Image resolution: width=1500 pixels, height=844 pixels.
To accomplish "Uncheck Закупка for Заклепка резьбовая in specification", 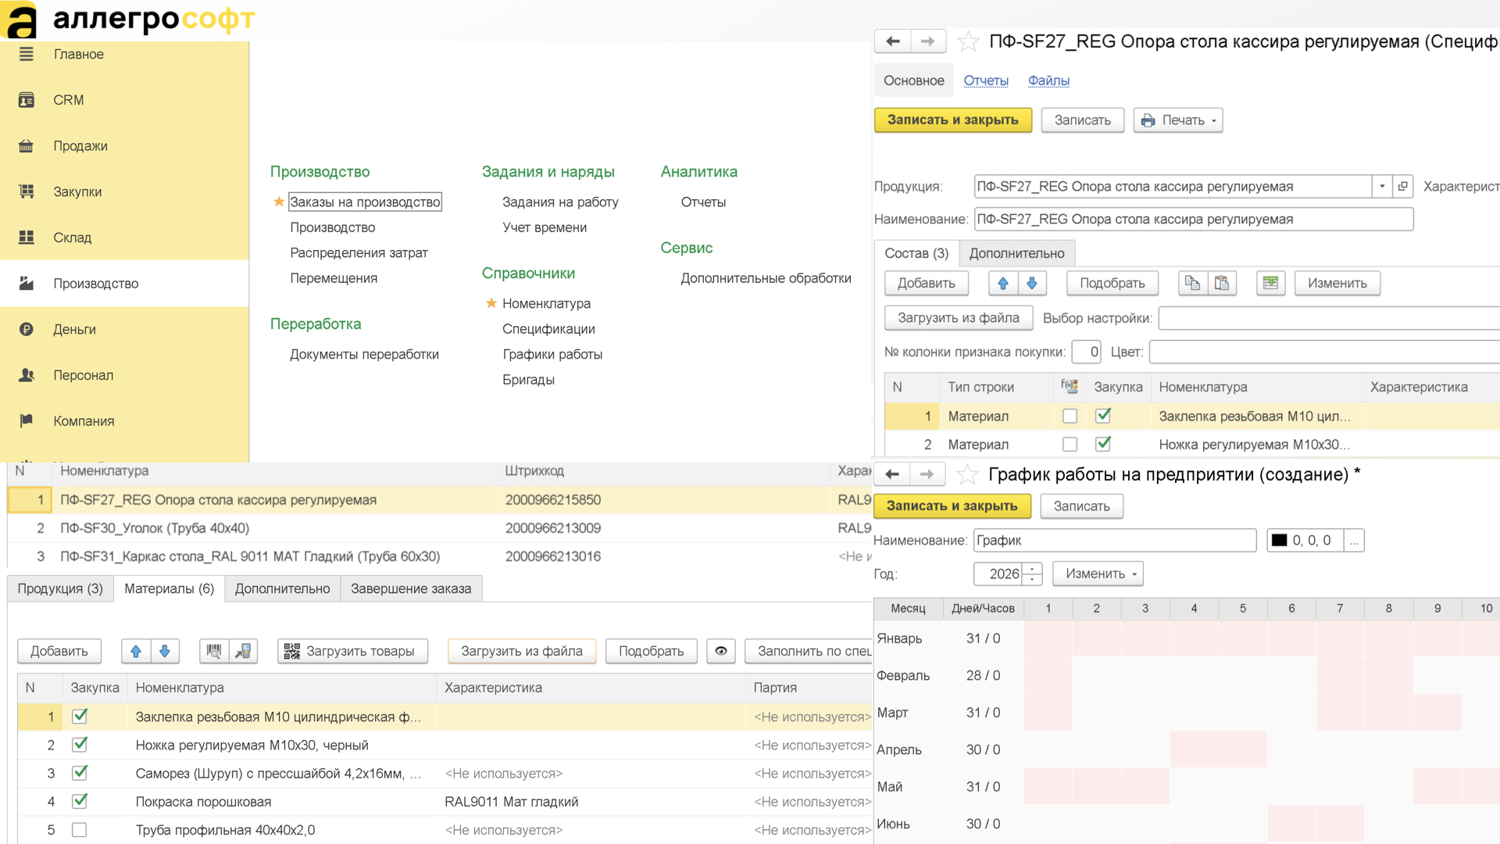I will [x=1103, y=416].
